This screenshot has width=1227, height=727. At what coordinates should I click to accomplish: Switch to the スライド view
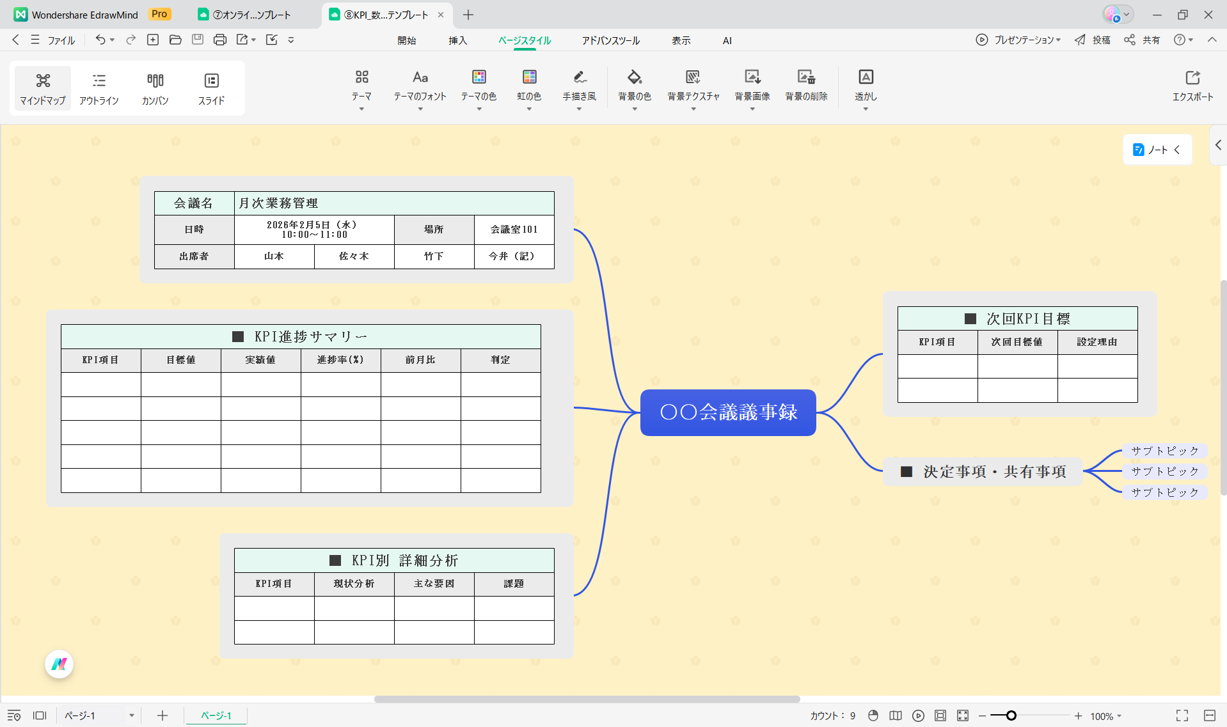point(211,88)
